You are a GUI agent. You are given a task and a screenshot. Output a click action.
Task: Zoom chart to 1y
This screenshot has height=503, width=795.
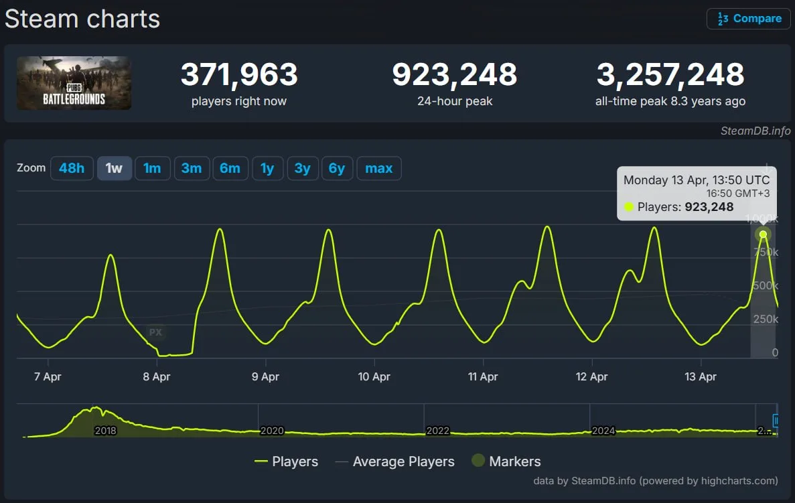[267, 168]
